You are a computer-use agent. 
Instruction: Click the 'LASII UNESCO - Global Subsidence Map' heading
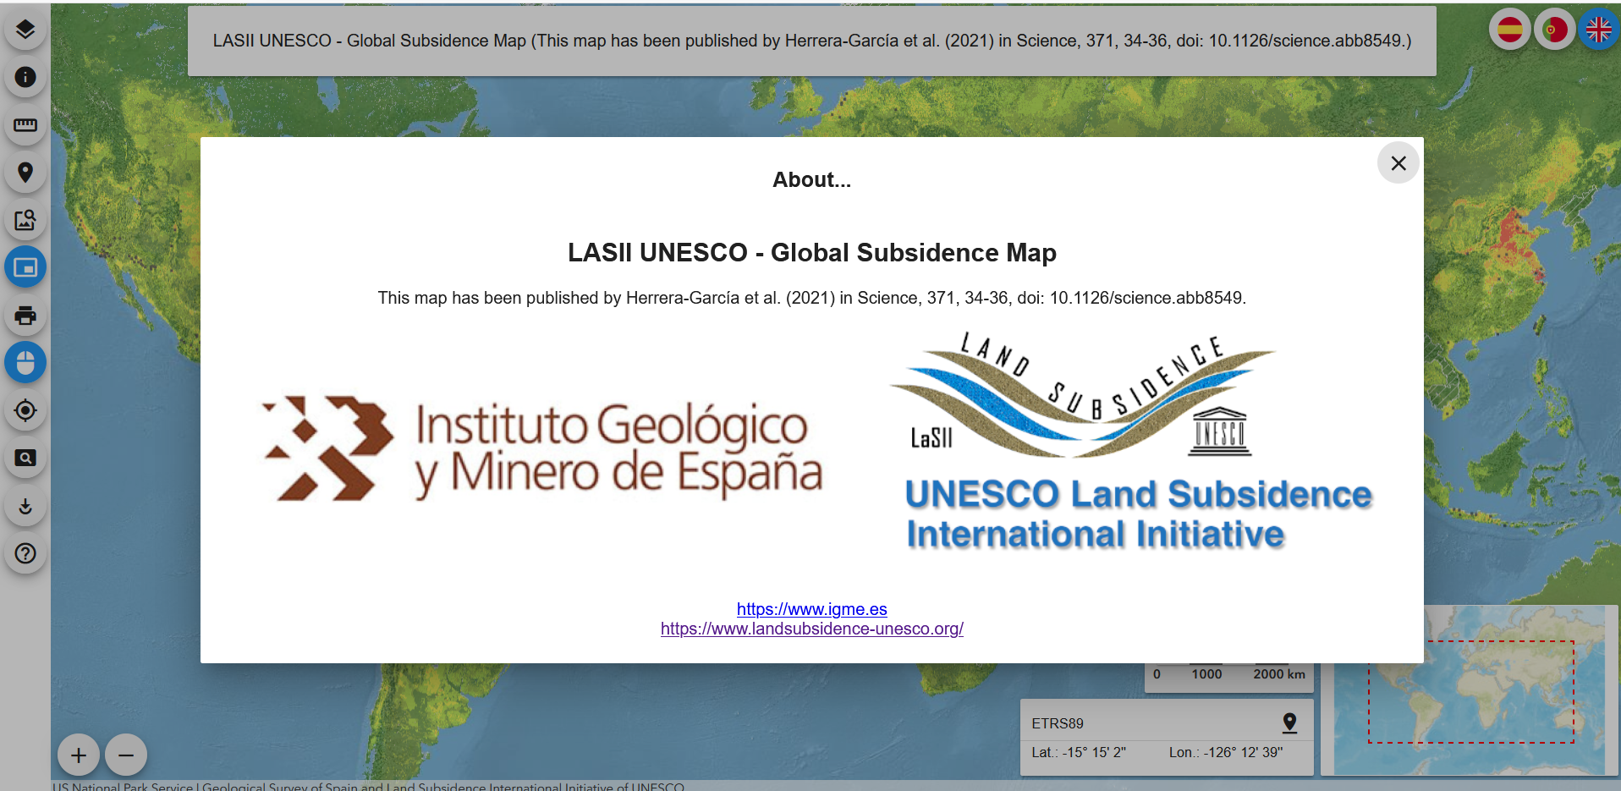(x=811, y=253)
